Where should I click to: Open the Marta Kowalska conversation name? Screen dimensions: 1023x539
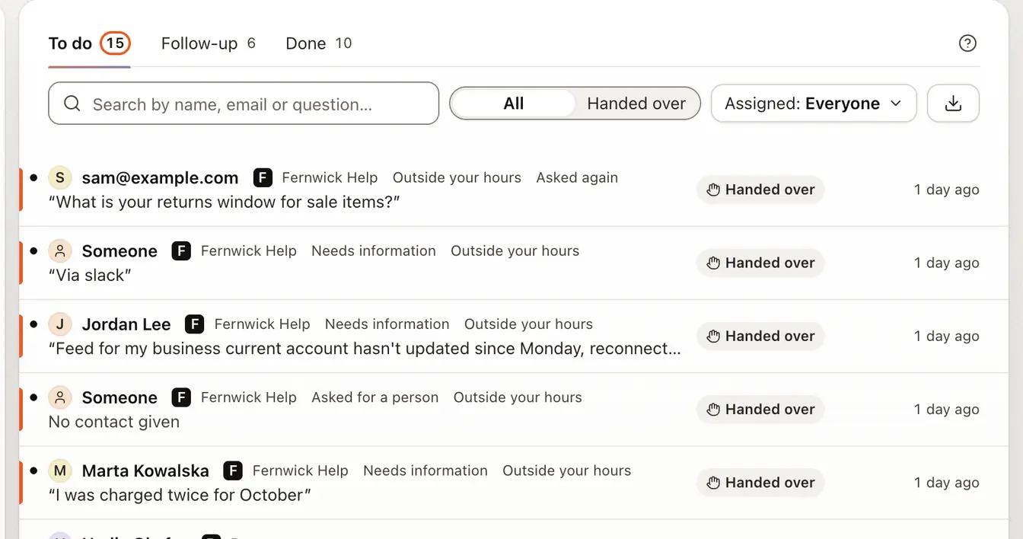coord(145,470)
